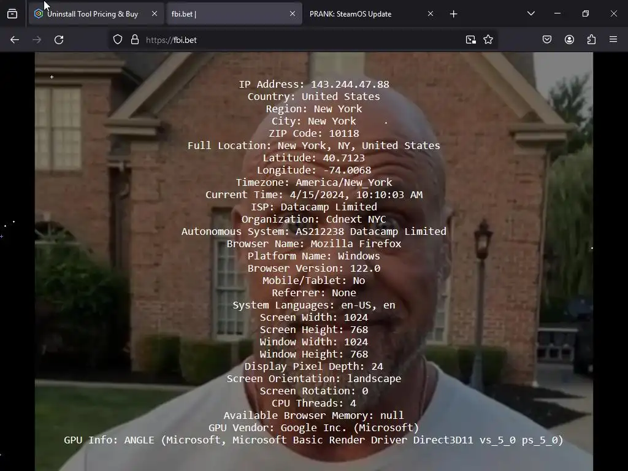Click the Country: United States line
Screen dimensions: 628x471
314,97
